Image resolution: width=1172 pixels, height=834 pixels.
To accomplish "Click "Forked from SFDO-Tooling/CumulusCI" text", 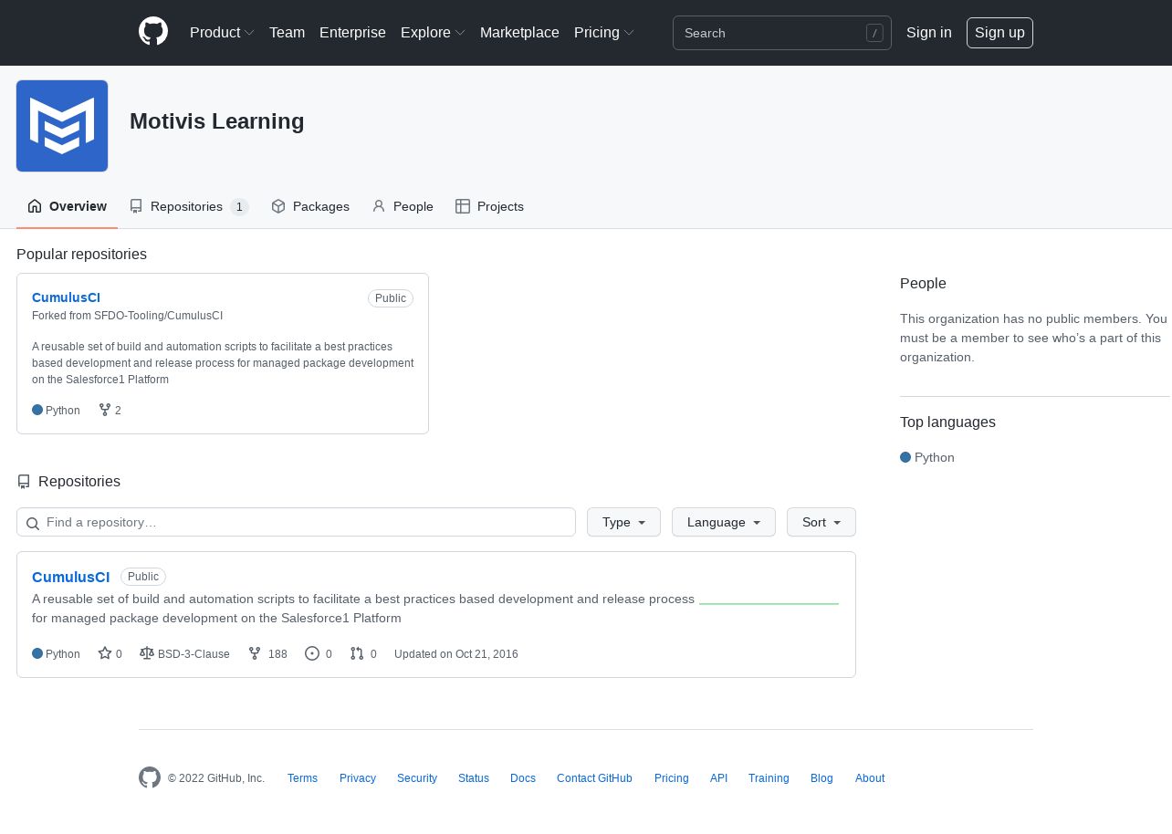I will [x=127, y=316].
